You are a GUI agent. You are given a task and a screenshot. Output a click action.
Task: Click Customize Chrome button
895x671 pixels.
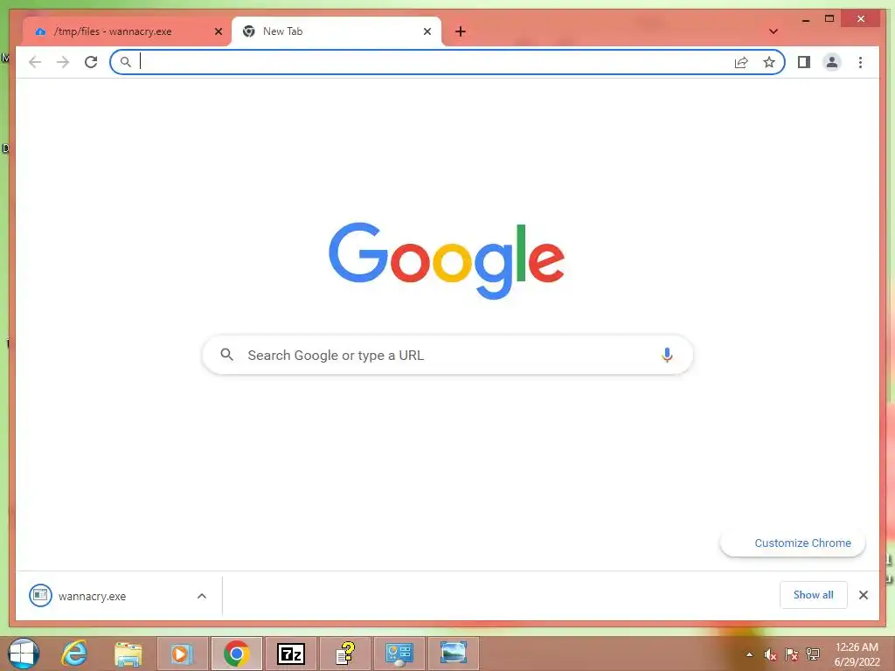point(793,543)
